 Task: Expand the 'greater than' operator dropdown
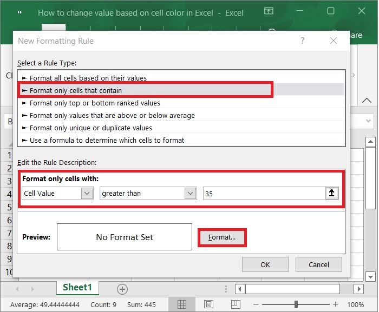(190, 194)
